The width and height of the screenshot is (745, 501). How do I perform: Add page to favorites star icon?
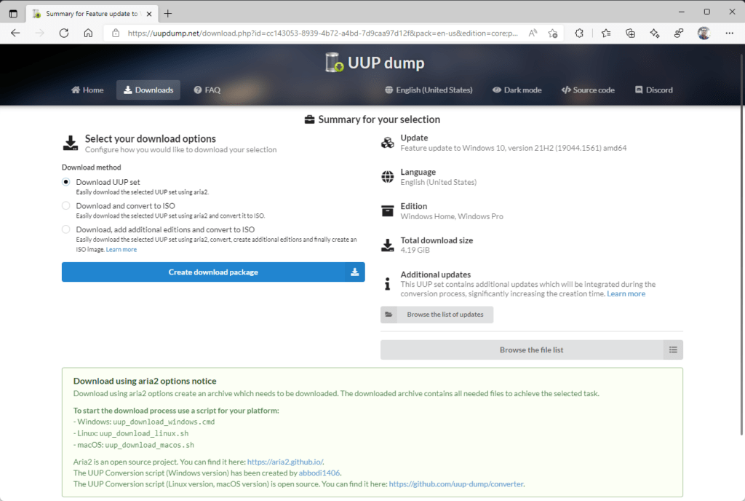coord(553,33)
